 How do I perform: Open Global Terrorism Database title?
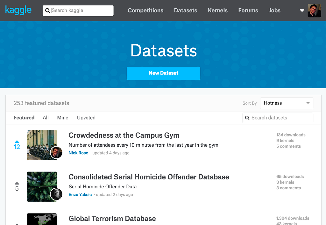(x=112, y=219)
